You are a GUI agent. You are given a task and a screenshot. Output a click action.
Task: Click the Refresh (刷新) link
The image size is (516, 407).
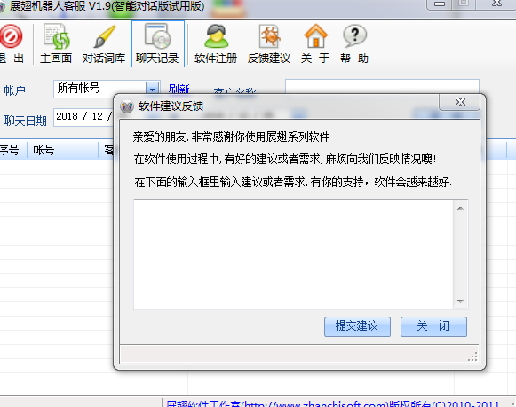coord(179,89)
